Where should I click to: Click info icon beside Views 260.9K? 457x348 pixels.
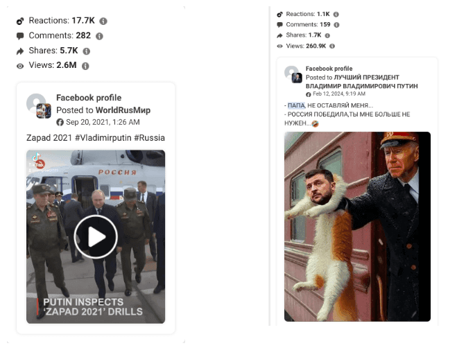click(x=332, y=46)
